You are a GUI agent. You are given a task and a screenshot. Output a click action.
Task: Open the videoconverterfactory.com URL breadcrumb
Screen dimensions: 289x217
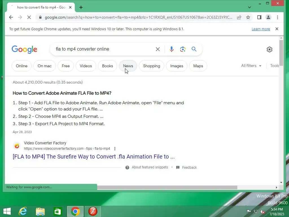[x=67, y=149]
